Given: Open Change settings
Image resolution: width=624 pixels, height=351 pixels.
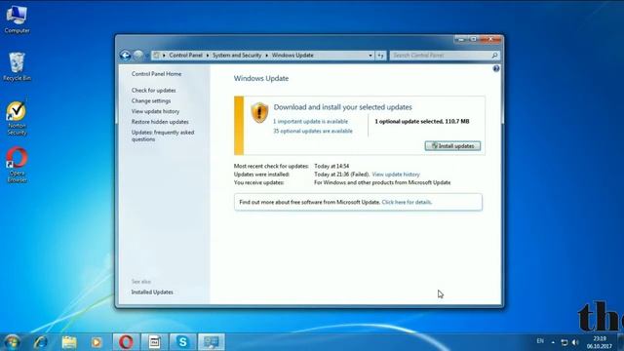Looking at the screenshot, I should click(151, 101).
